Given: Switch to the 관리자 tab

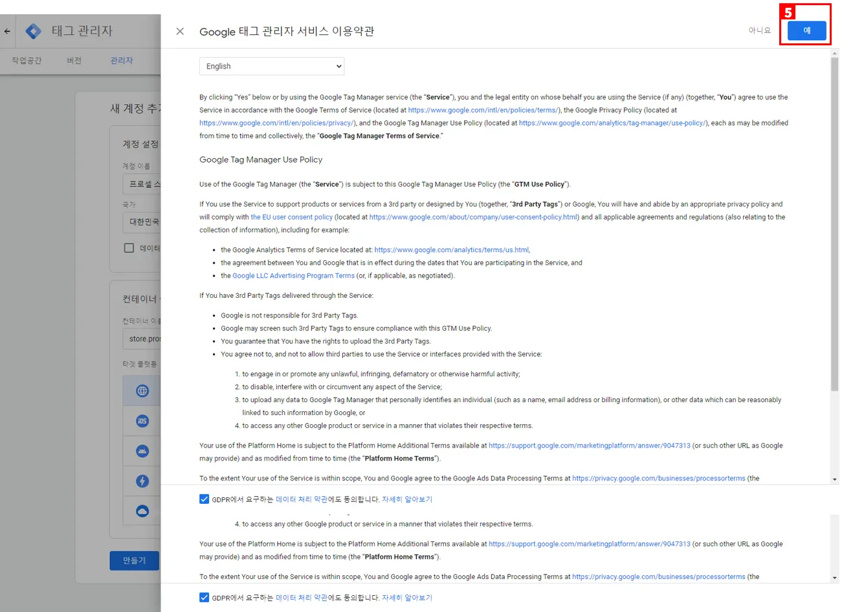Looking at the screenshot, I should (122, 60).
